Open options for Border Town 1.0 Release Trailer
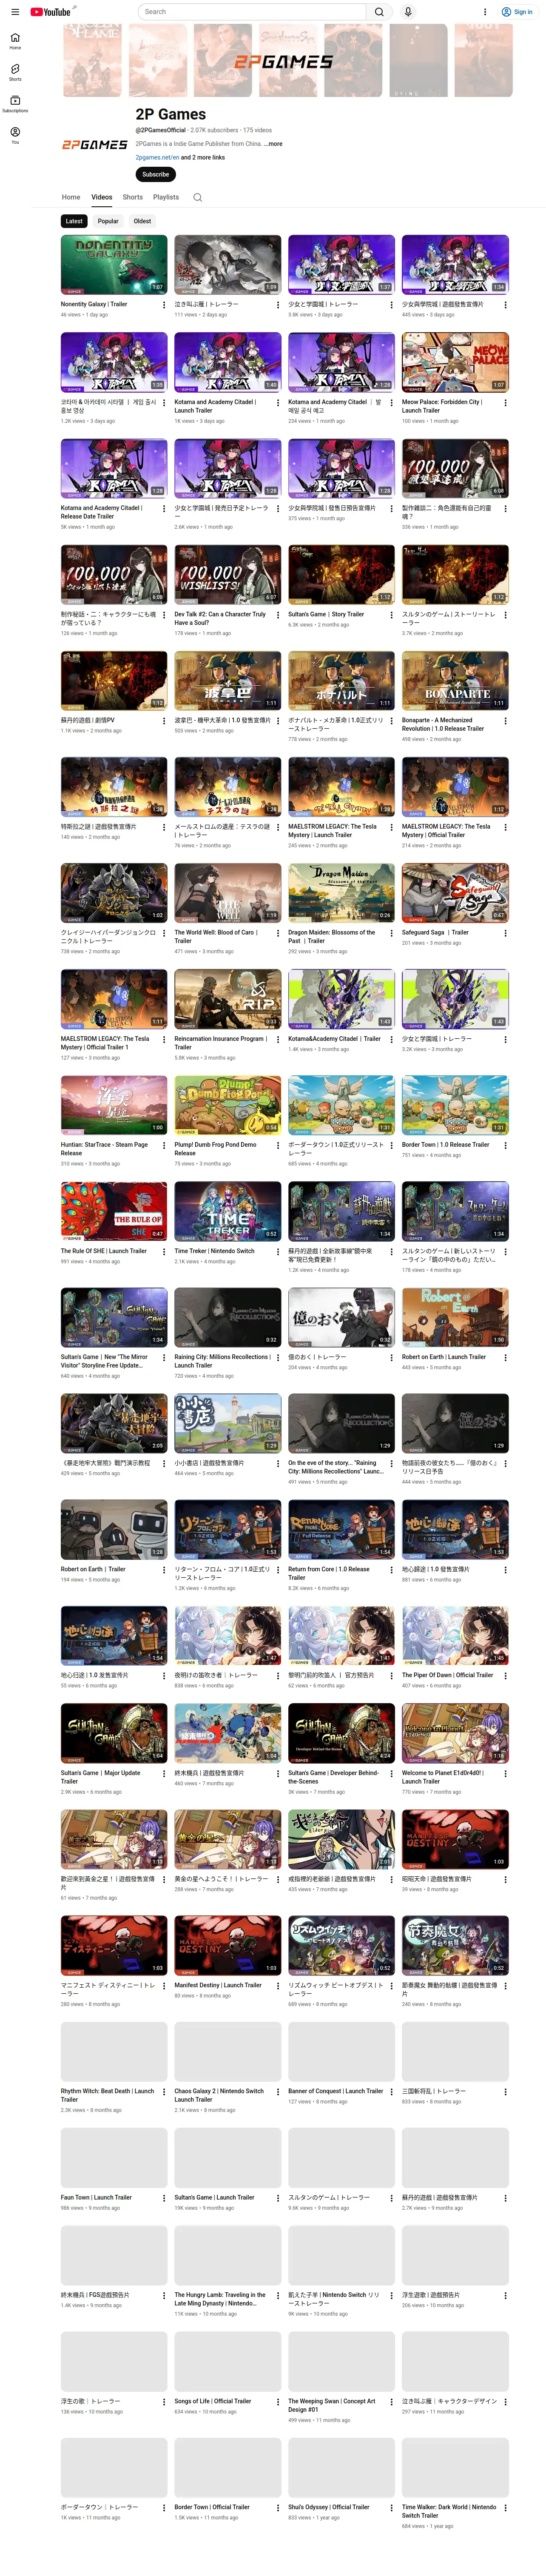 click(x=505, y=1146)
